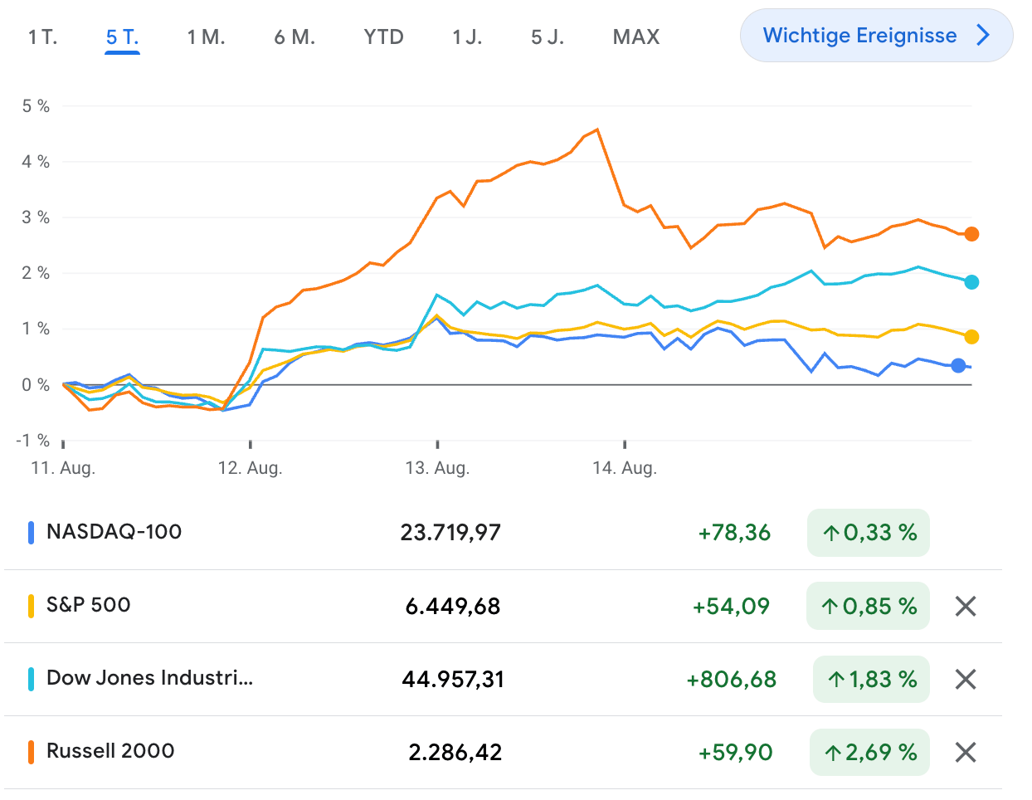The height and width of the screenshot is (800, 1032).
Task: Click the 11. Aug. date label
Action: pyautogui.click(x=63, y=468)
